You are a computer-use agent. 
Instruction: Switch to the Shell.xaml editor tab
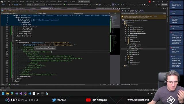tap(33, 8)
